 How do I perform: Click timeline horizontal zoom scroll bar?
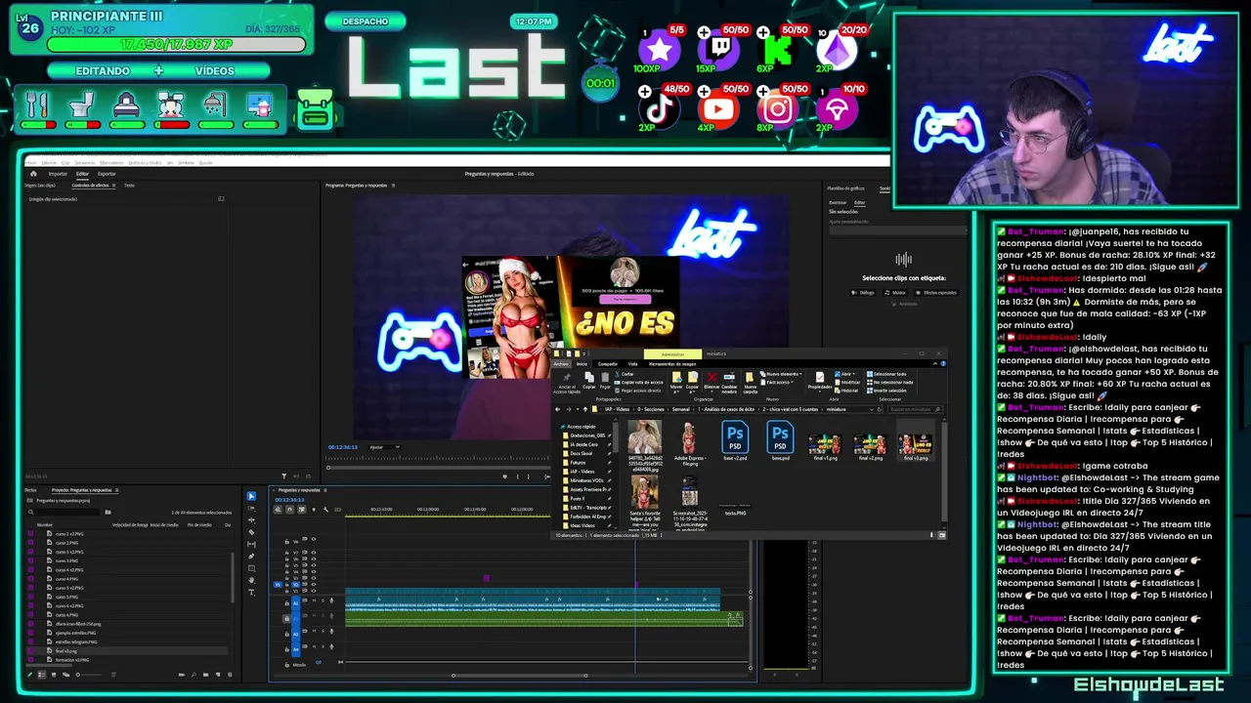[x=519, y=675]
